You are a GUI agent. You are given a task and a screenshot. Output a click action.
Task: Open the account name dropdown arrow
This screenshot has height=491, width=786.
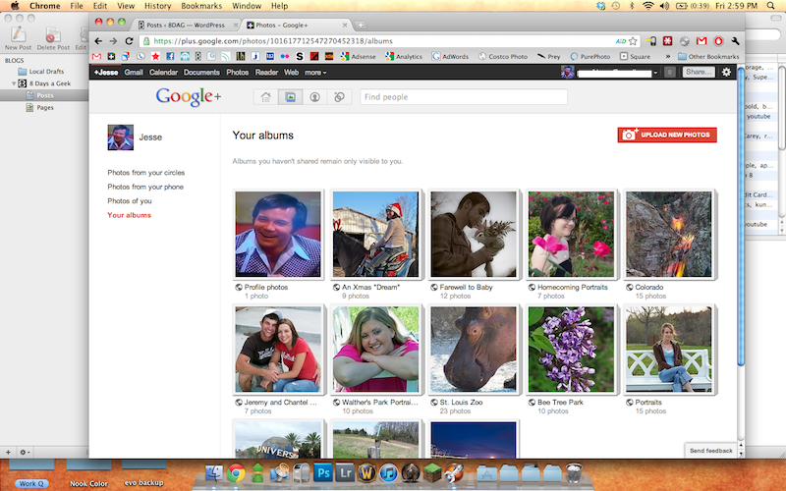655,73
